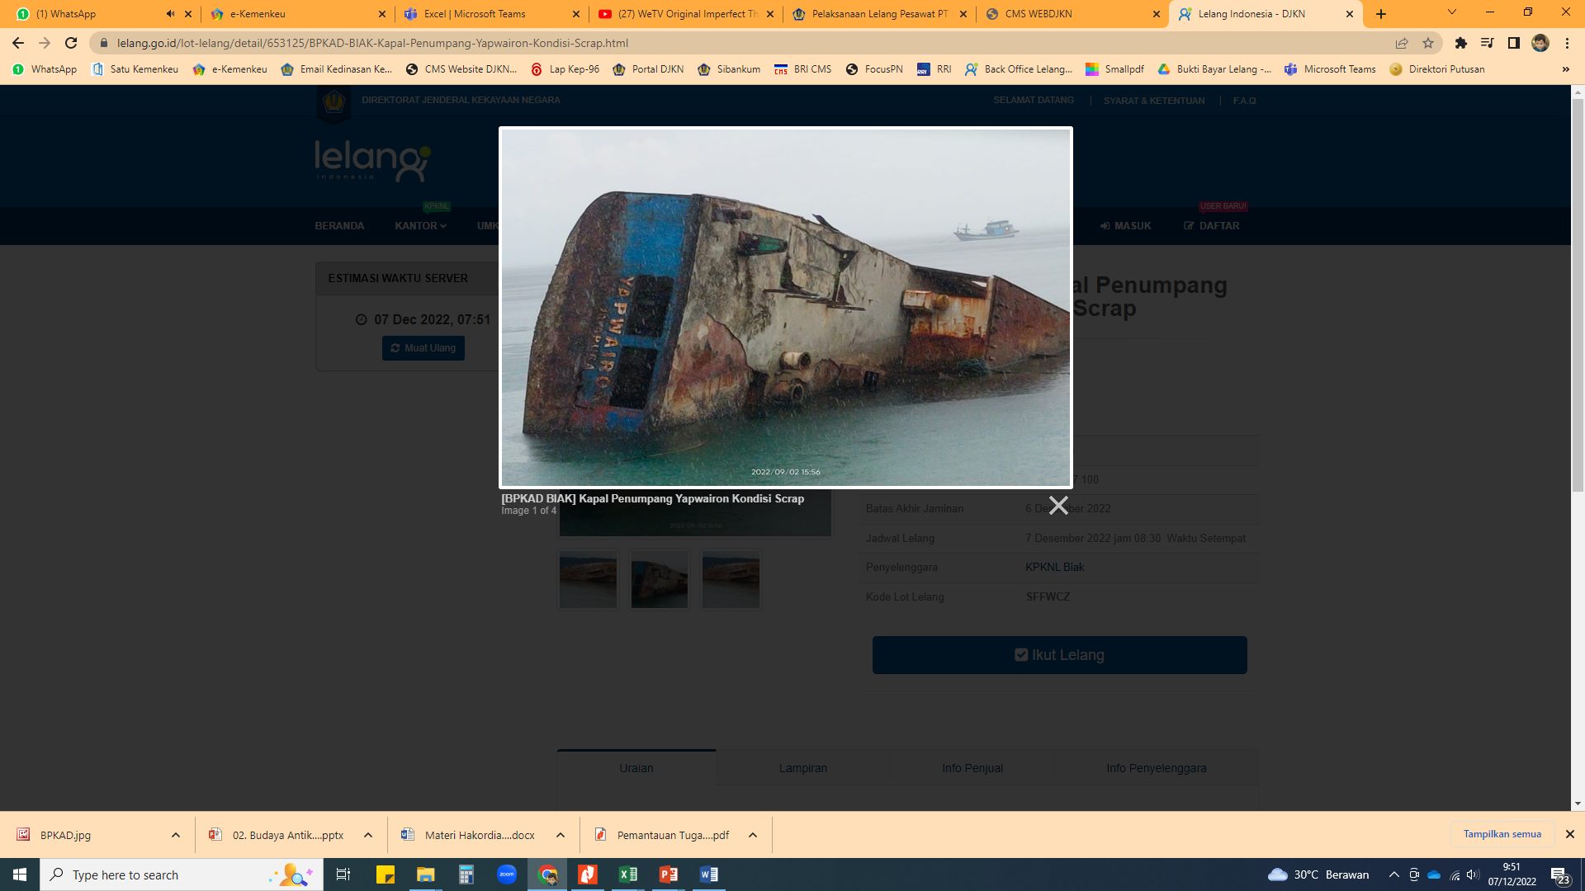The height and width of the screenshot is (891, 1585).
Task: Show more bookmarks with the double chevron
Action: pyautogui.click(x=1565, y=69)
